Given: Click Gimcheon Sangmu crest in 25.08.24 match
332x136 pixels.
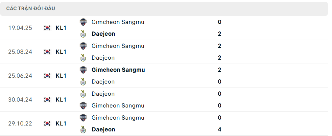Looking at the screenshot, I should [83, 46].
